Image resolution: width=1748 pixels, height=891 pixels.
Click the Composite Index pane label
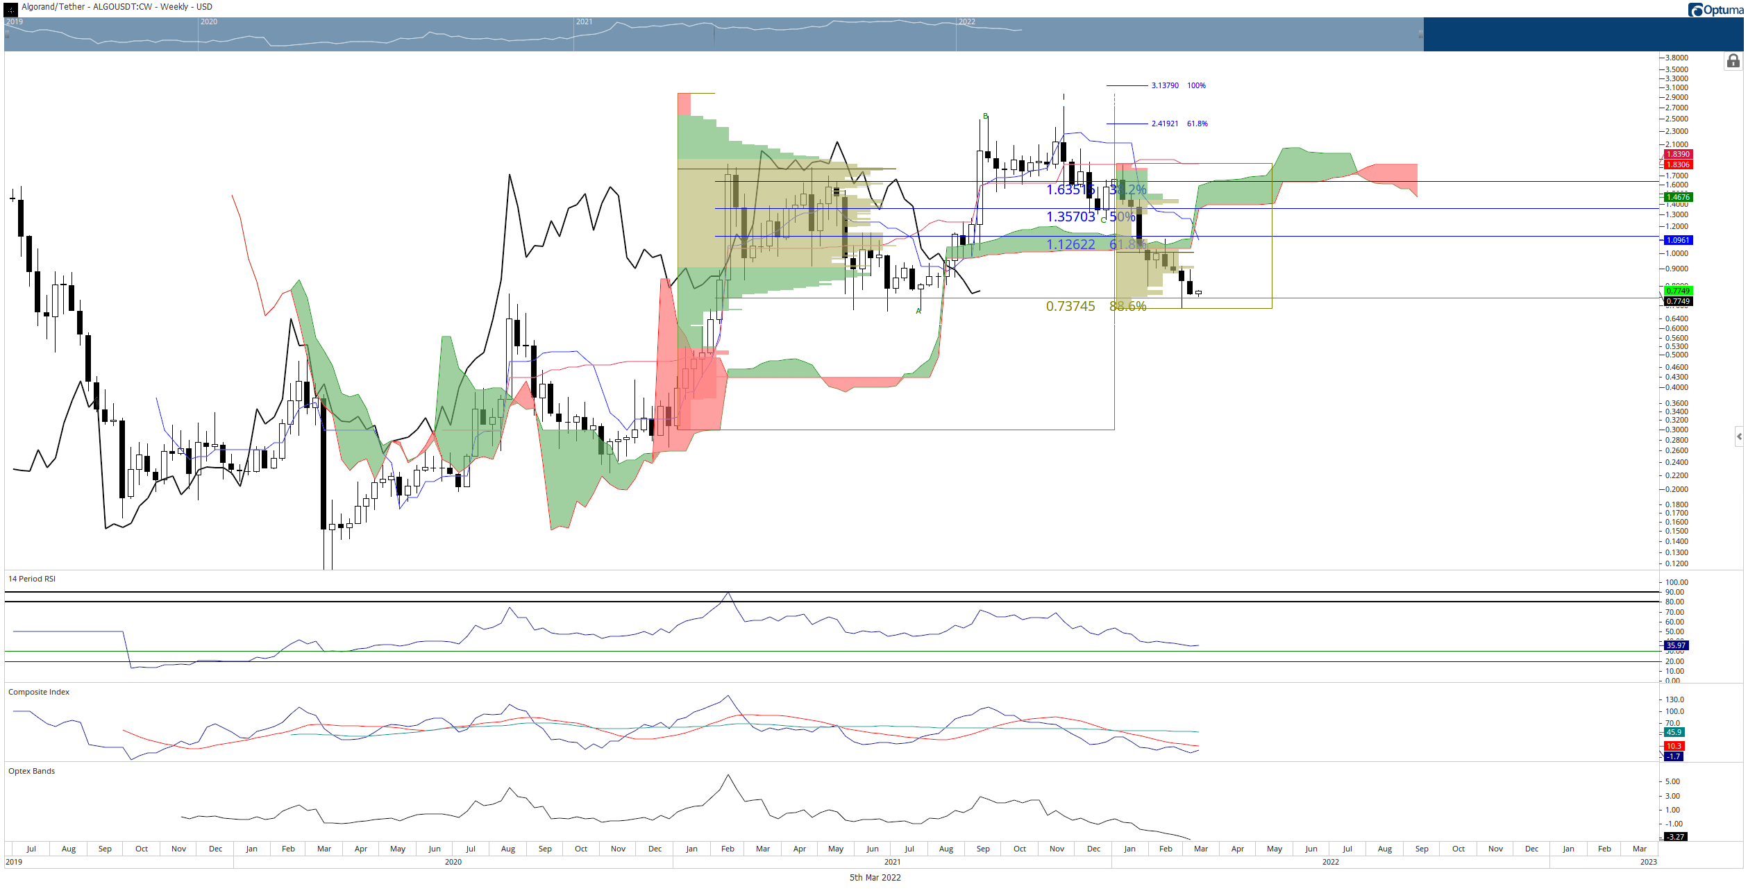pos(39,692)
